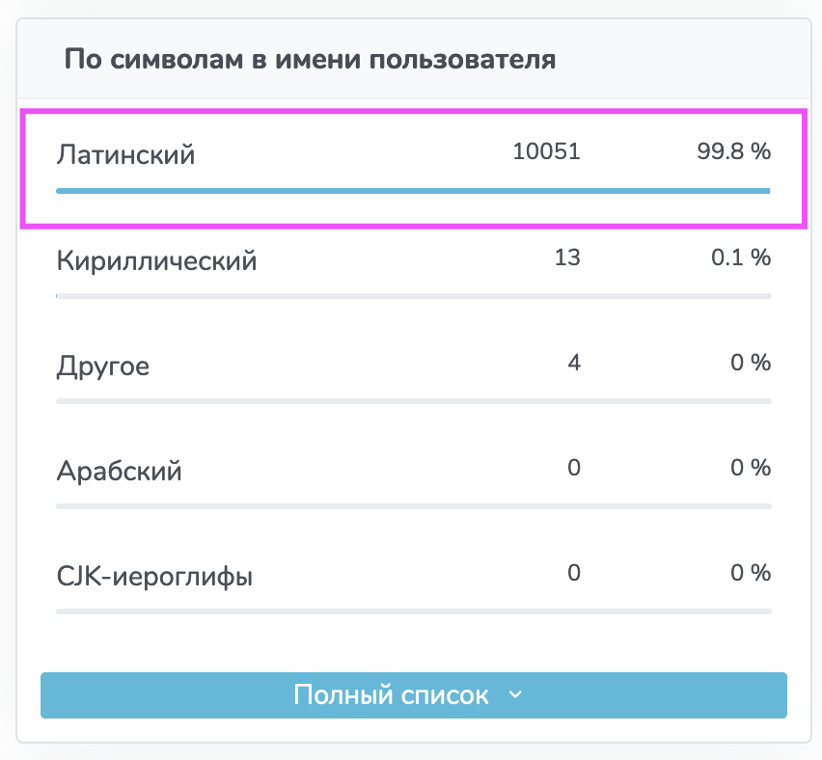Click the count 13 for Кириллический
822x760 pixels.
tap(567, 258)
